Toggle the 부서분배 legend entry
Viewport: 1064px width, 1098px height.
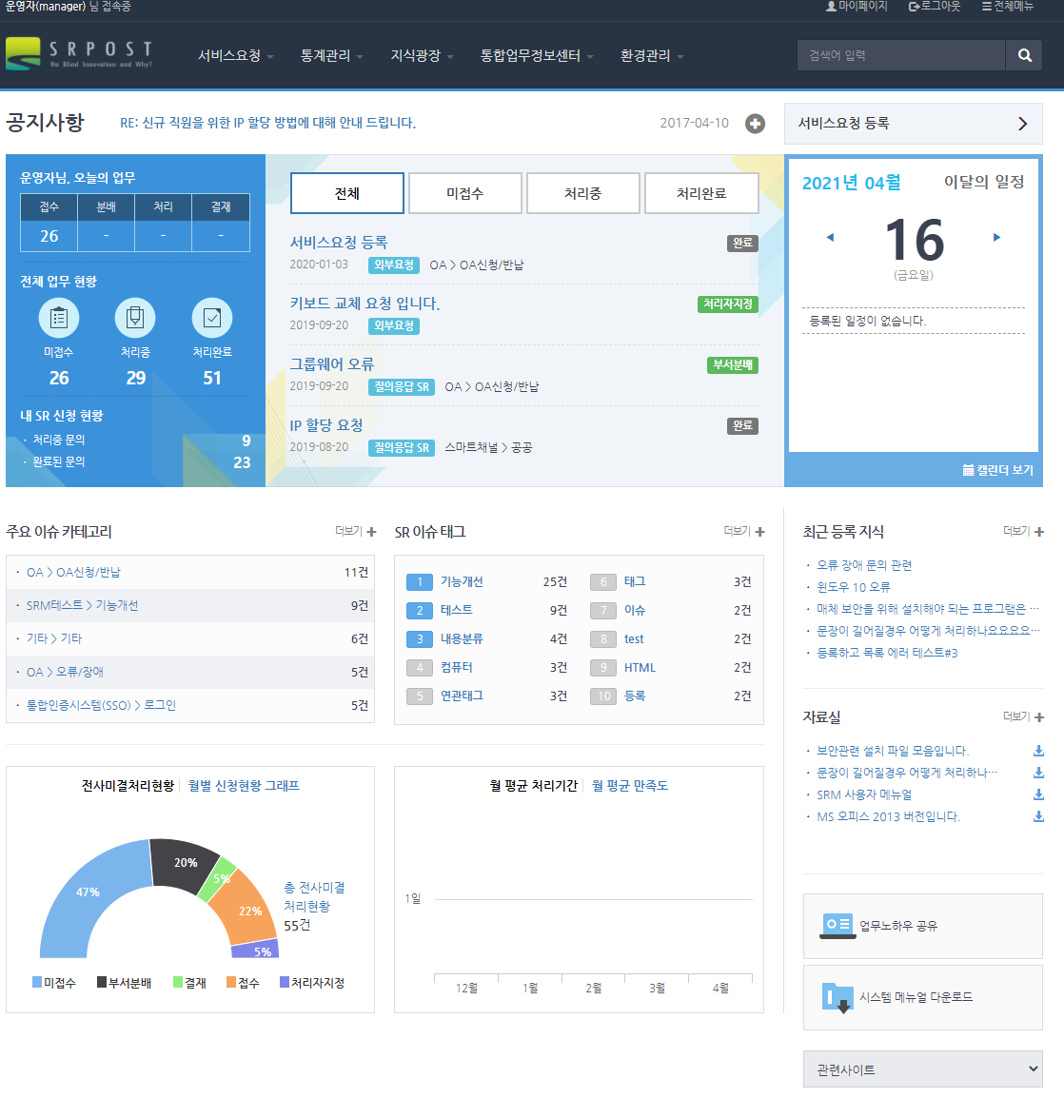[124, 983]
